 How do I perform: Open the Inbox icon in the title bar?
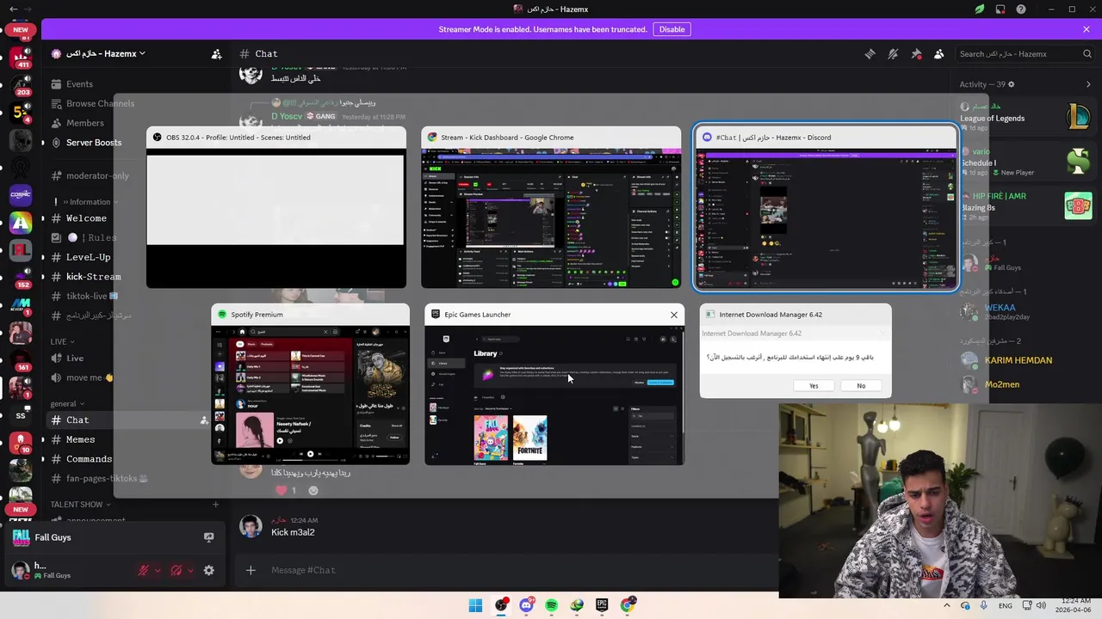[1000, 9]
